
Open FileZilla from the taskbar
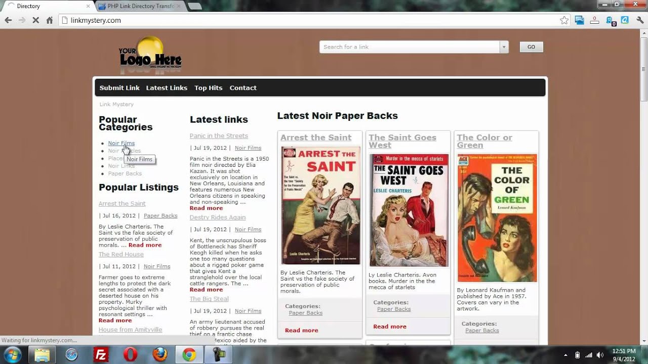[101, 354]
